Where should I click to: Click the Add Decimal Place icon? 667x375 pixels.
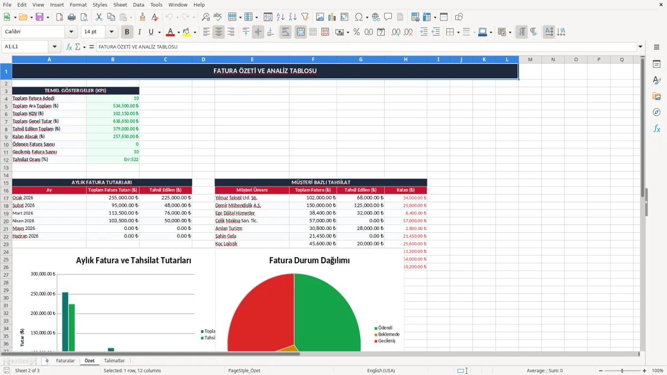(396, 32)
